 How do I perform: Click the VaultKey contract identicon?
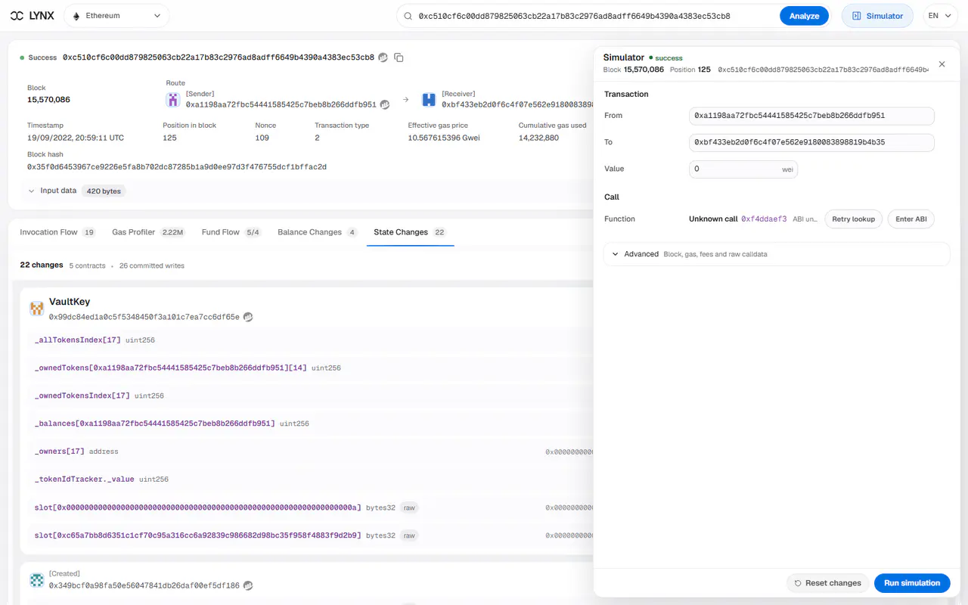tap(37, 309)
